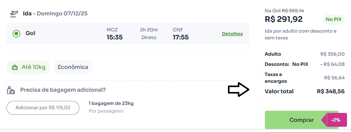
Task: Click the Precisa de bagagem adicional heading
Action: (x=63, y=90)
